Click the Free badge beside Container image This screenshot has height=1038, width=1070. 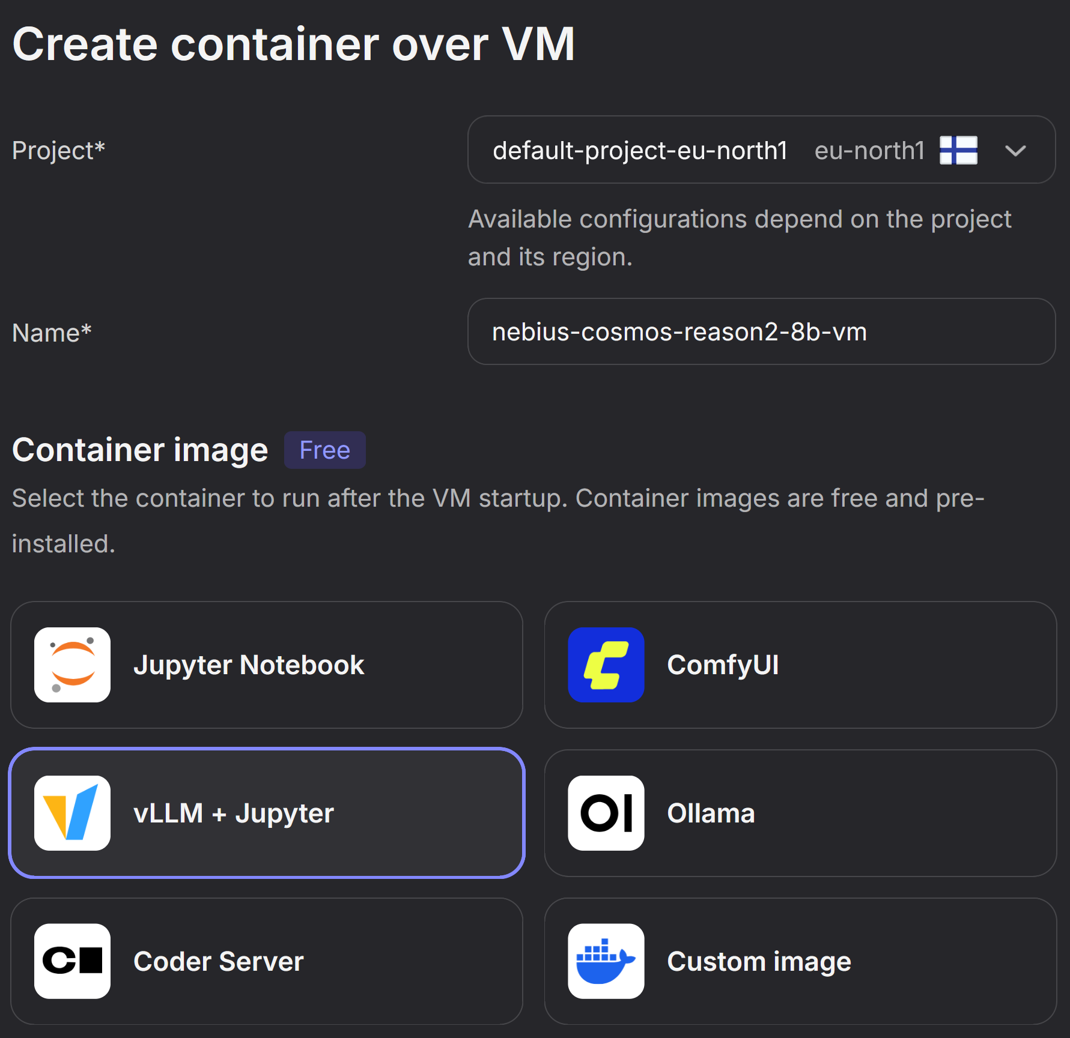tap(324, 449)
